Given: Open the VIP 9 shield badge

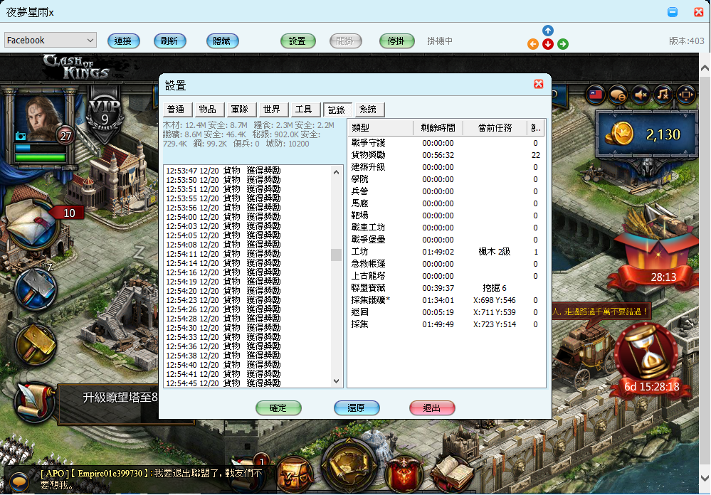Looking at the screenshot, I should pos(105,115).
